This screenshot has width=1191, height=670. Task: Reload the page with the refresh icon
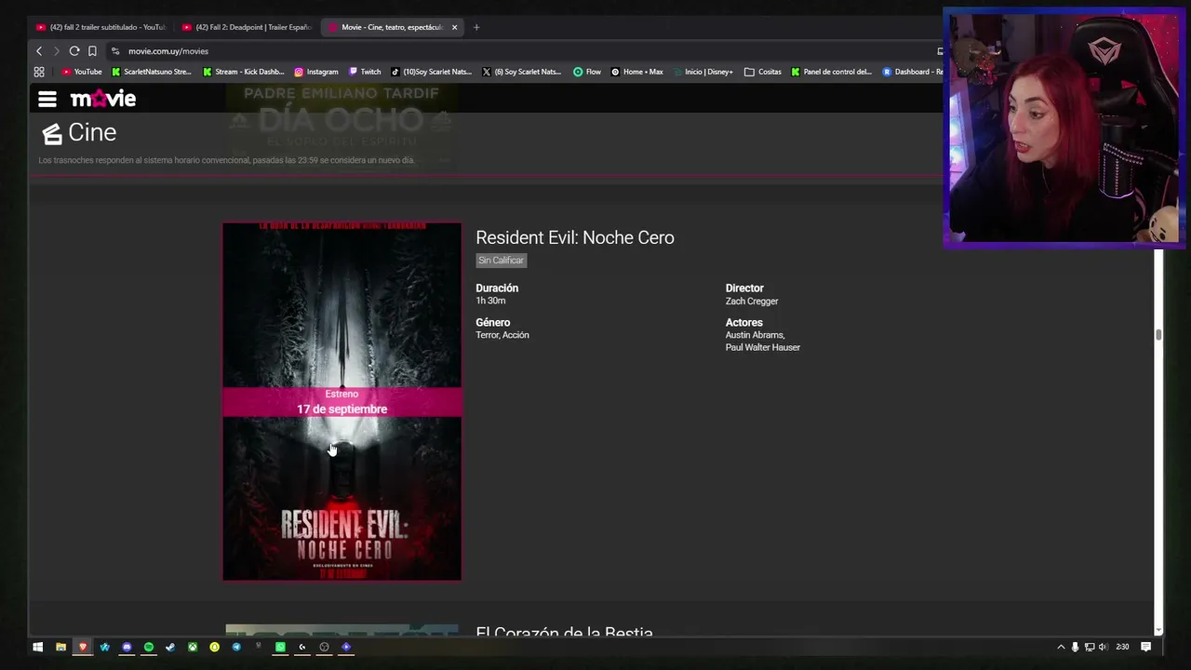point(74,51)
